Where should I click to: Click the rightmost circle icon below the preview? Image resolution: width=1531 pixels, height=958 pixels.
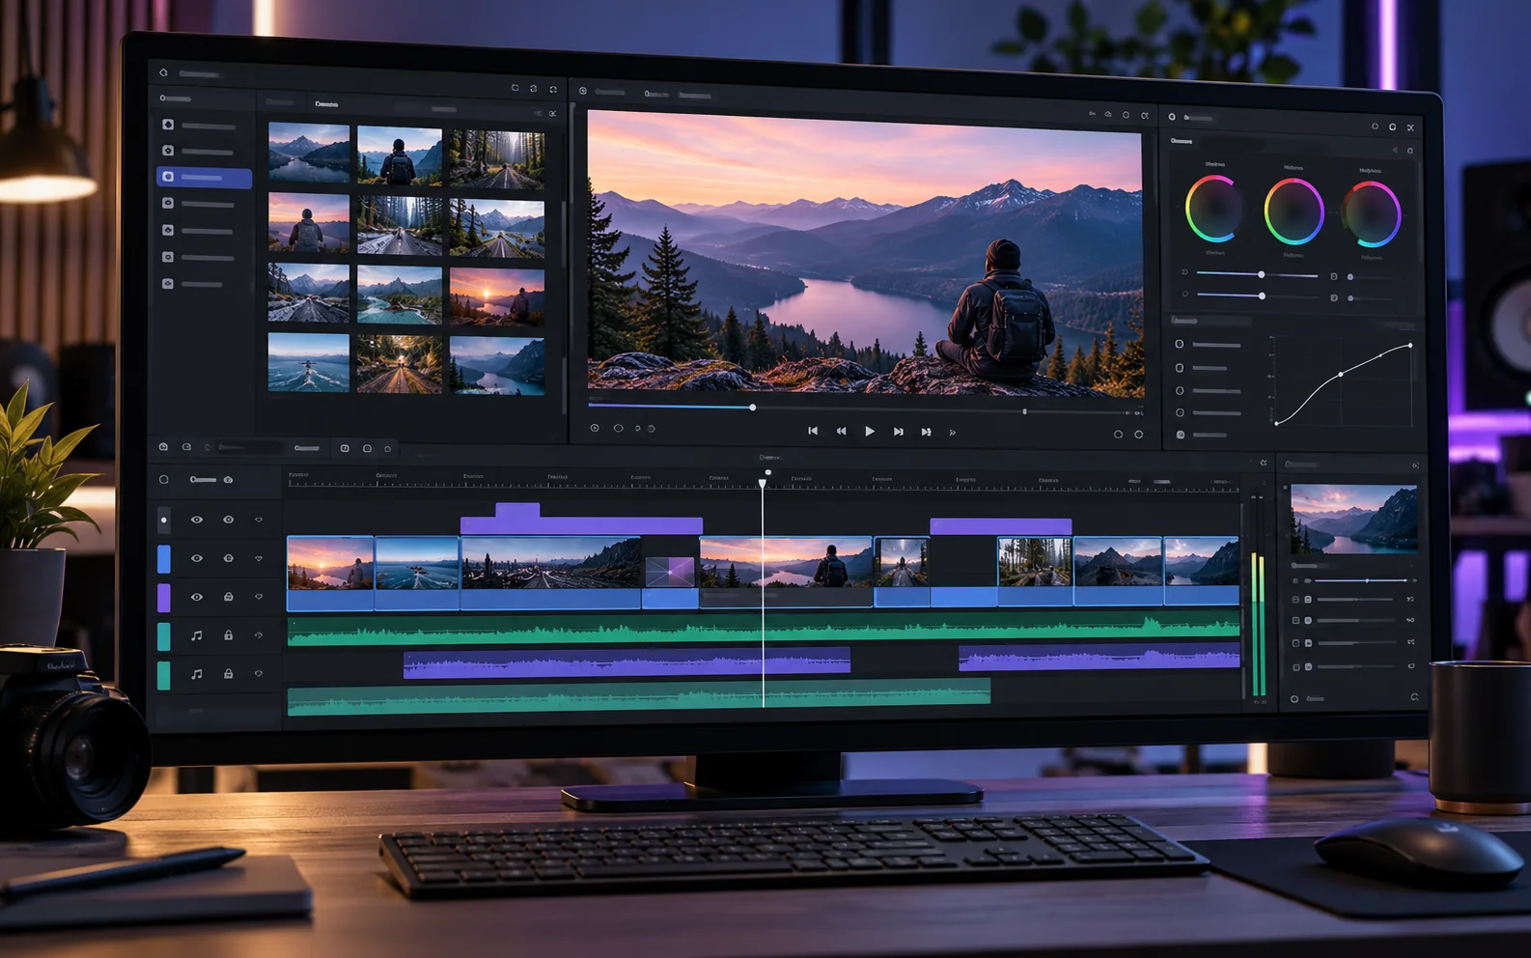point(1139,435)
